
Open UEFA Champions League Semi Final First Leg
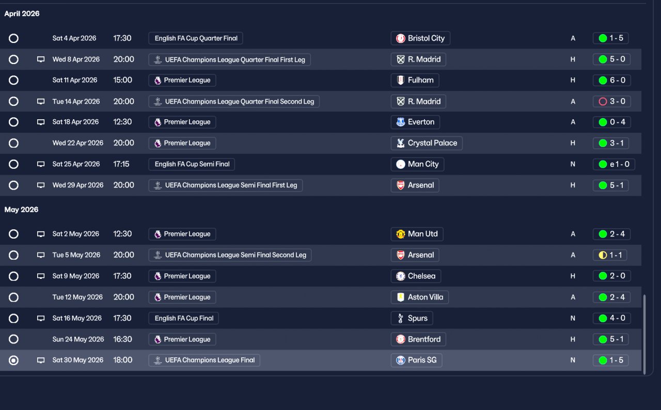click(226, 185)
